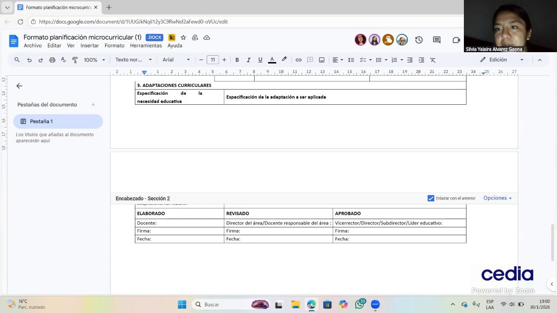Select Pestaña 1 in sidebar

58,121
